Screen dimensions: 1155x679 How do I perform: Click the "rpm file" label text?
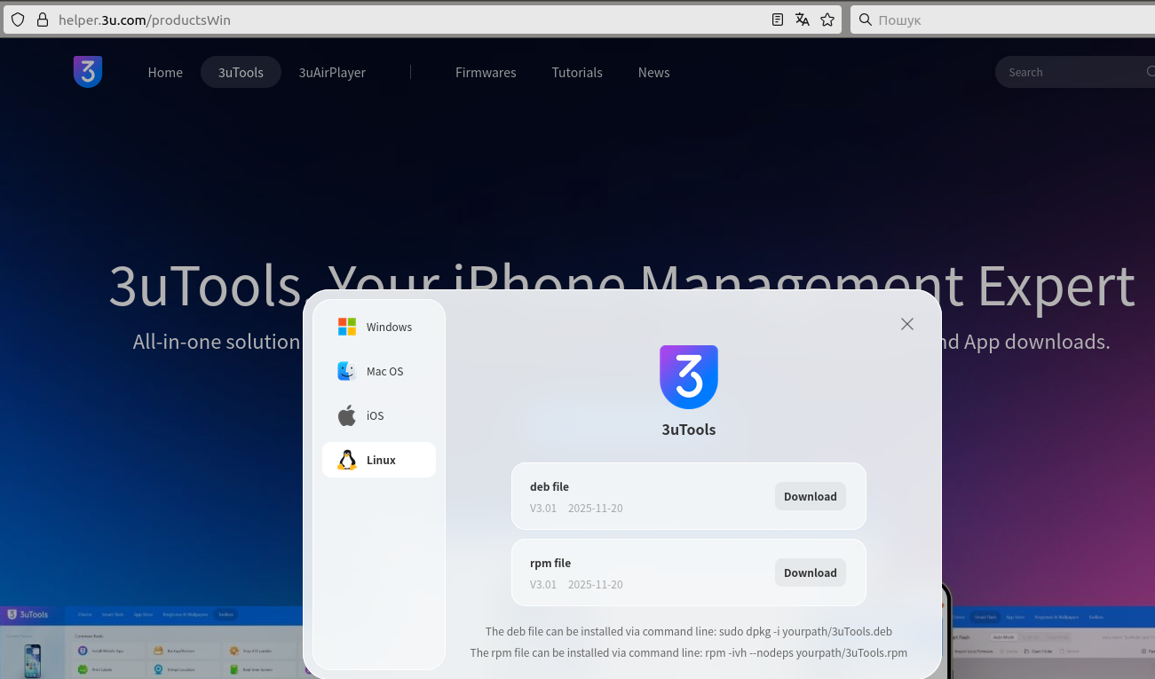click(x=550, y=563)
